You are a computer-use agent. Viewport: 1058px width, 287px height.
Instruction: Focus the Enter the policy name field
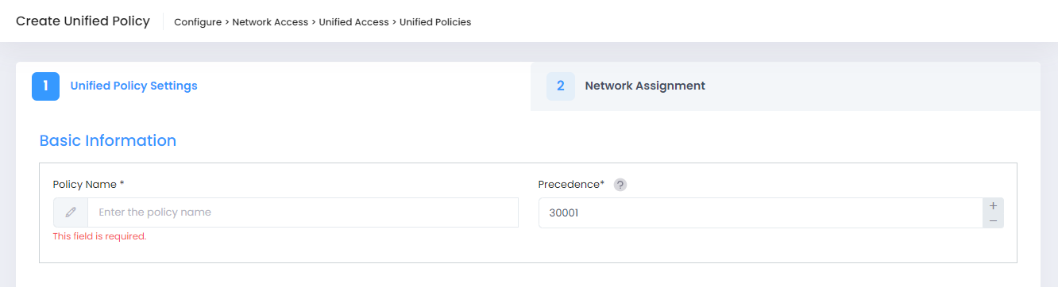303,212
